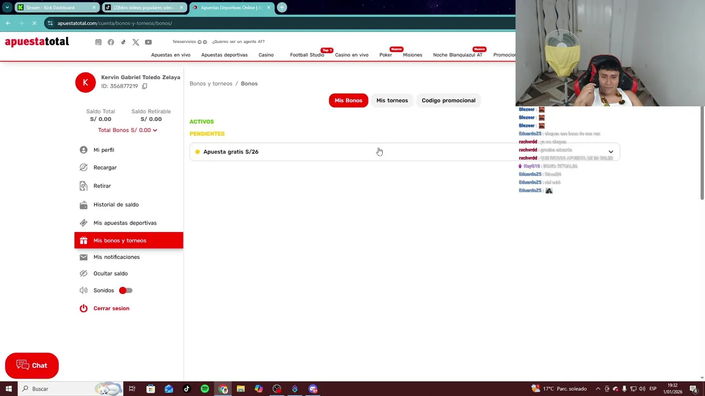Viewport: 705px width, 396px height.
Task: Click the Sonidos speaker icon
Action: 84,290
